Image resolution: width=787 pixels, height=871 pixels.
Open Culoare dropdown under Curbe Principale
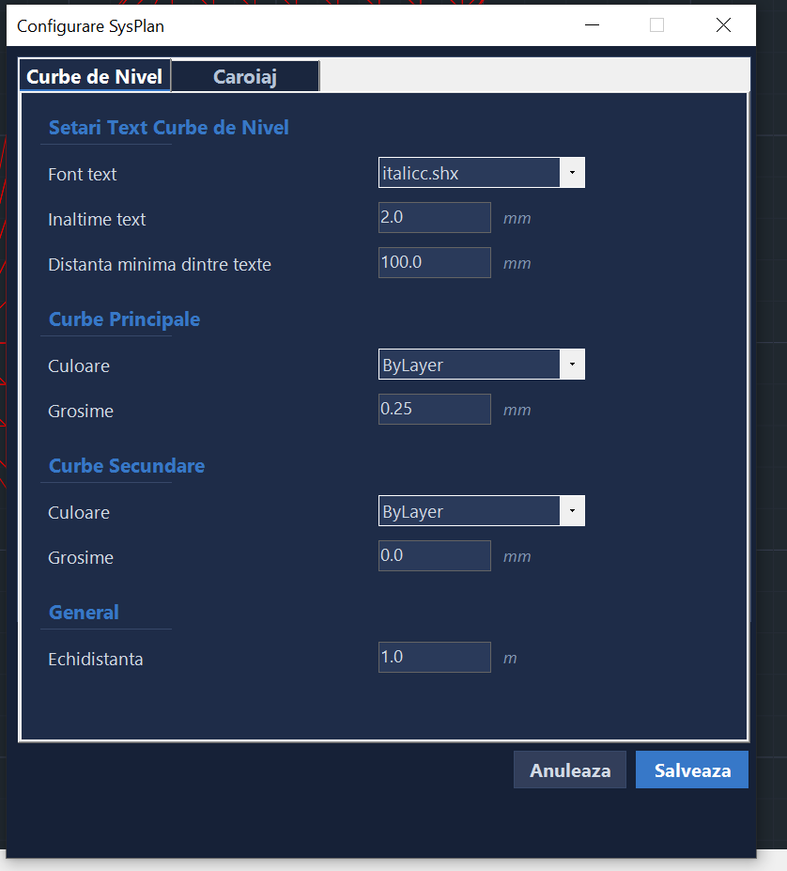click(572, 365)
